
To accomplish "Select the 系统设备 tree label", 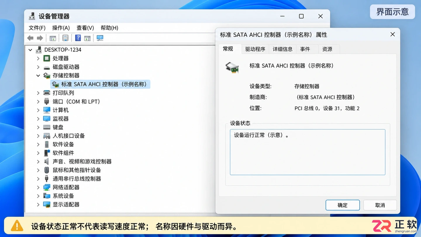I will [63, 196].
